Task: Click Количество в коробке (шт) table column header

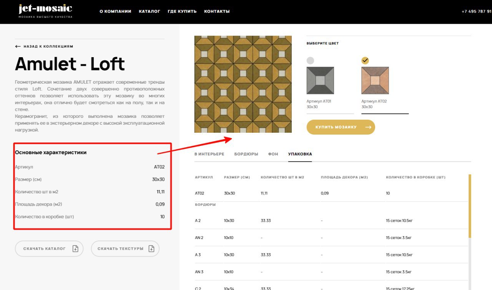Action: click(x=416, y=177)
